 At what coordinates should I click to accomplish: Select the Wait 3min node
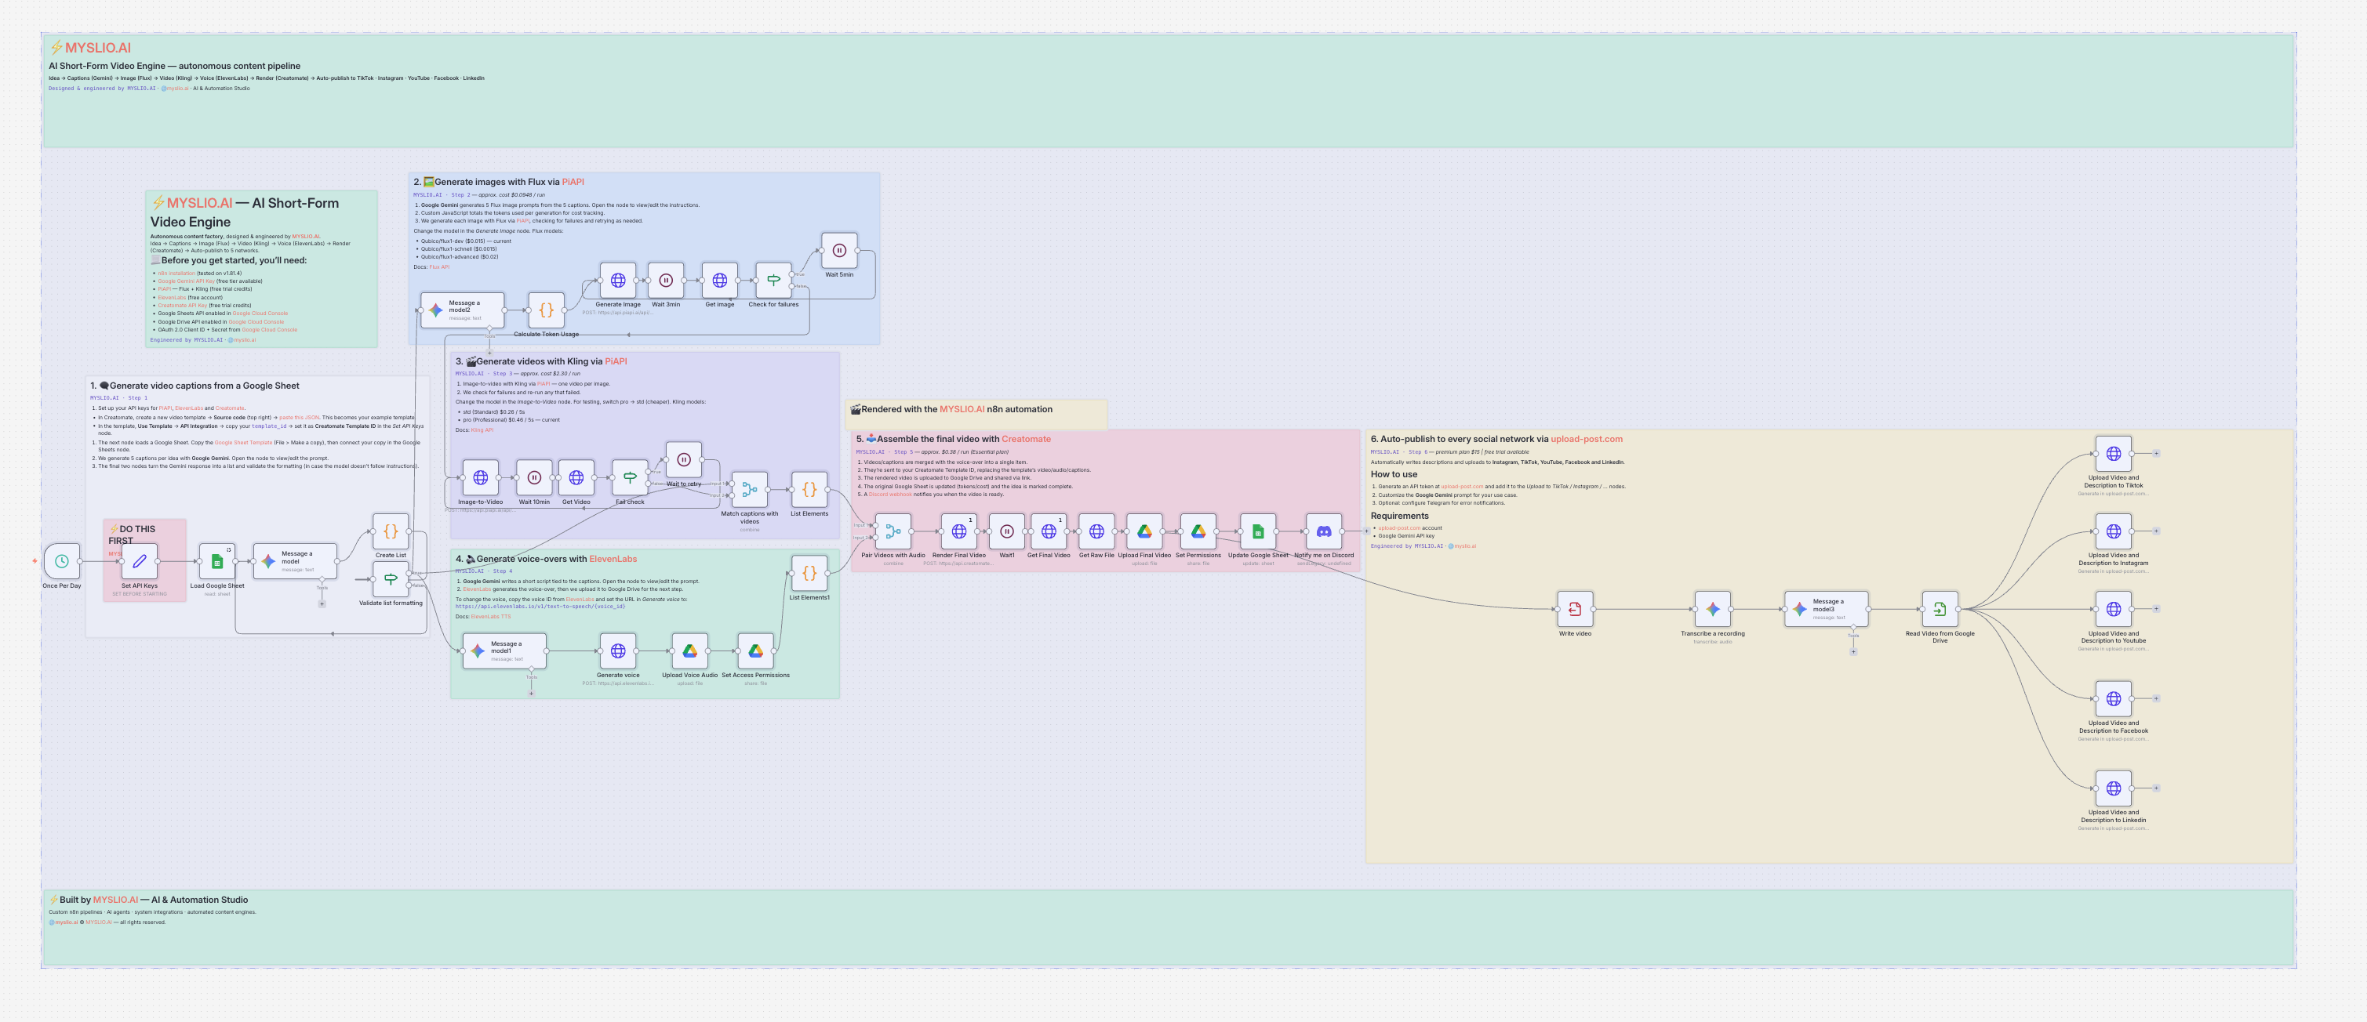[x=666, y=280]
